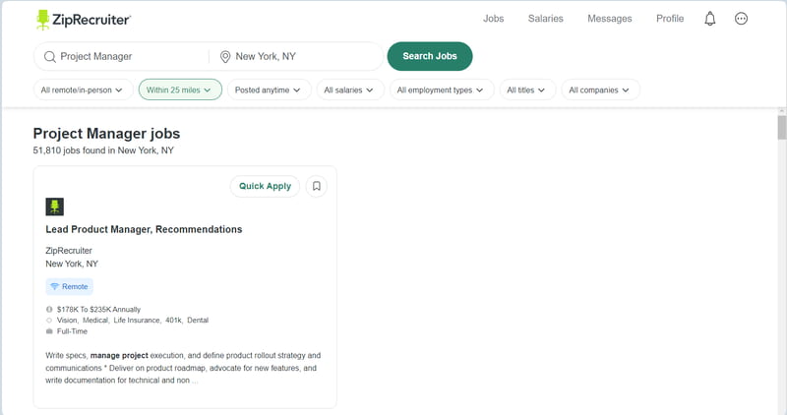Expand the Posted anytime filter

tap(270, 89)
